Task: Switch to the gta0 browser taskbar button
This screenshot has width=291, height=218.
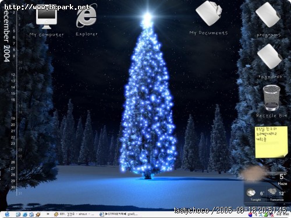Action: pos(119,214)
